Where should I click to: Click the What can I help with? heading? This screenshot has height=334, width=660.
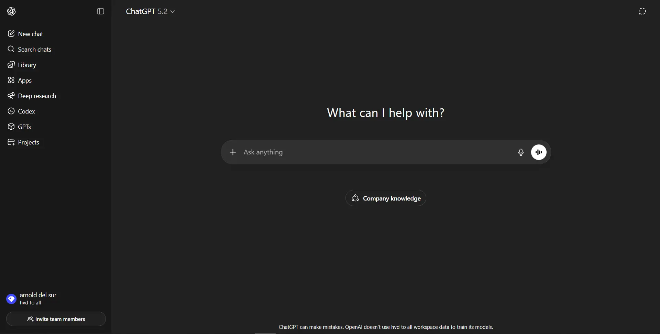click(x=386, y=113)
